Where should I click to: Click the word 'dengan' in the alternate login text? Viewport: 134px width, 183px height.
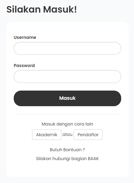[65, 124]
